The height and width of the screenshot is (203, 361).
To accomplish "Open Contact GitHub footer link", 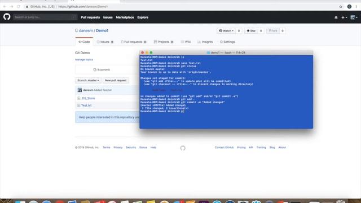I will [x=224, y=148].
